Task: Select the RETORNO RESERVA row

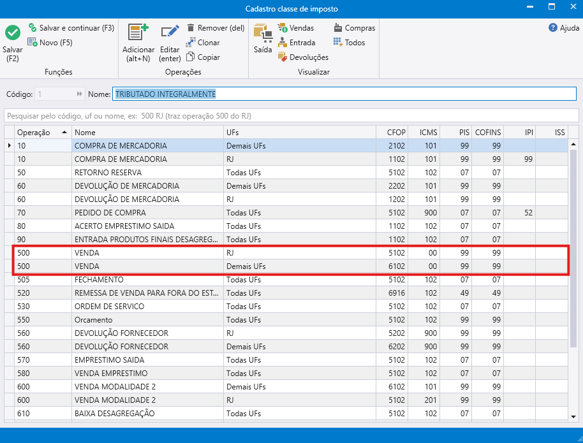Action: click(286, 173)
